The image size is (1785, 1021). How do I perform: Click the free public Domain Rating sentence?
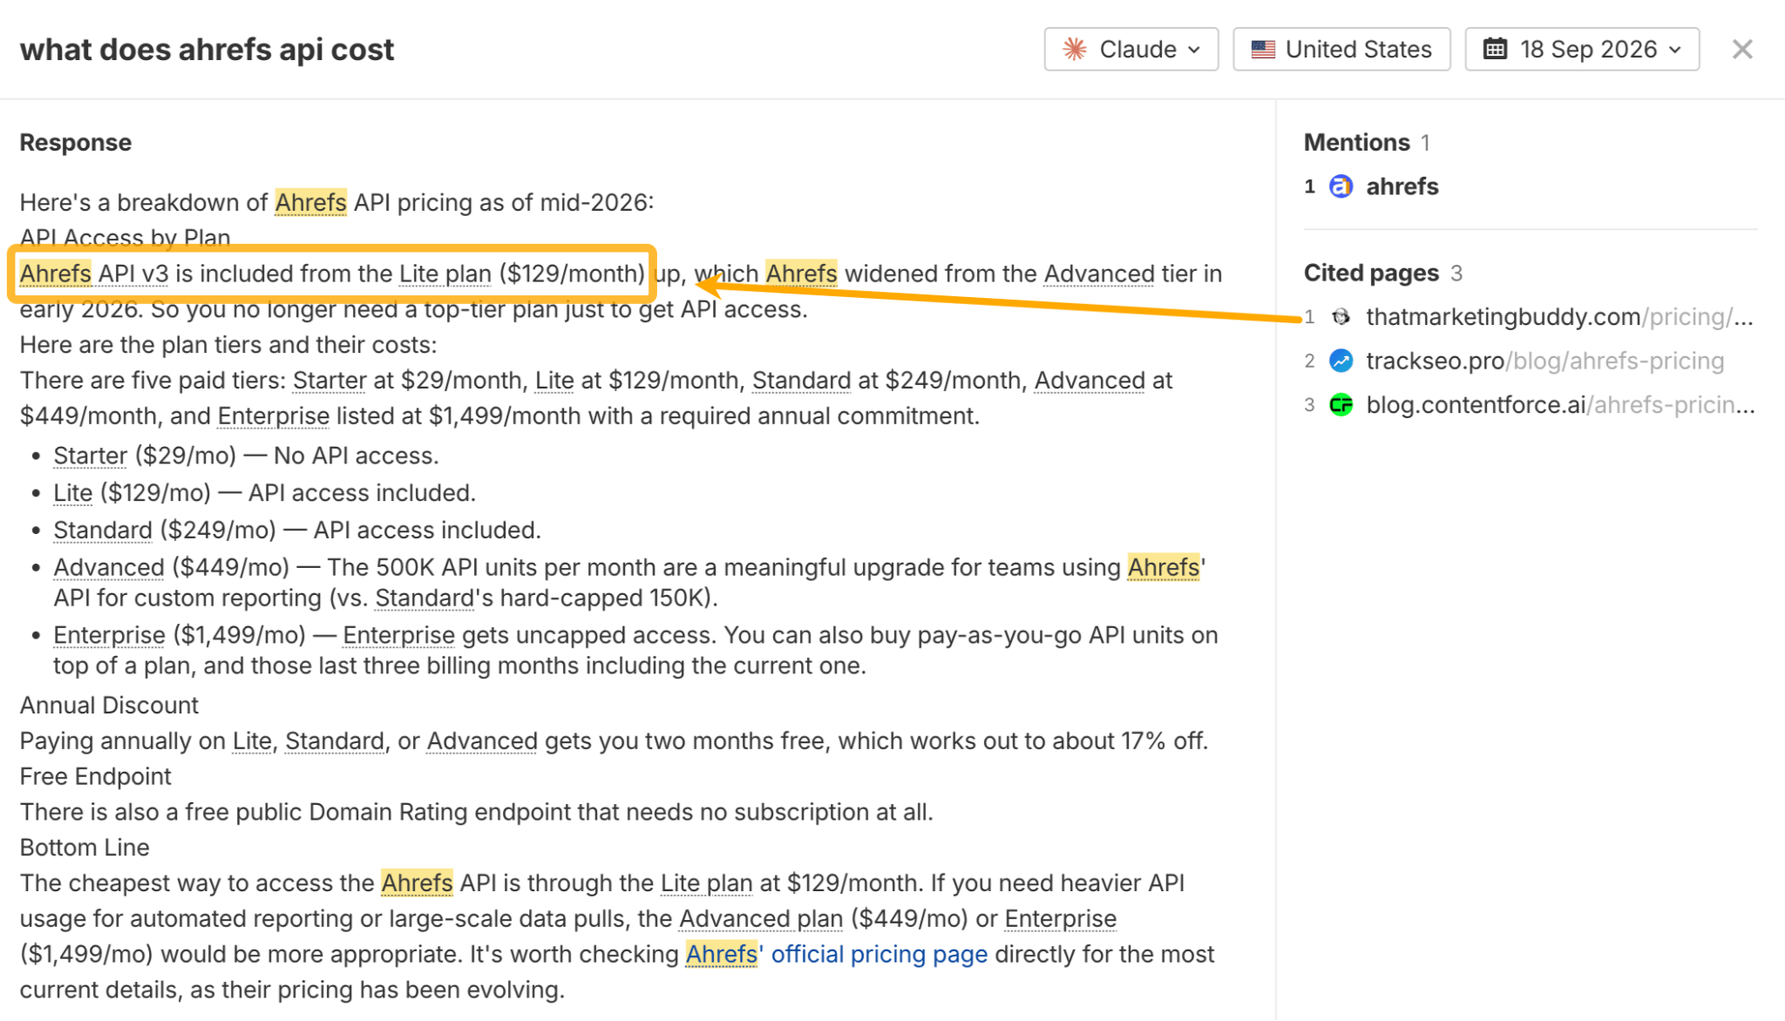(477, 813)
